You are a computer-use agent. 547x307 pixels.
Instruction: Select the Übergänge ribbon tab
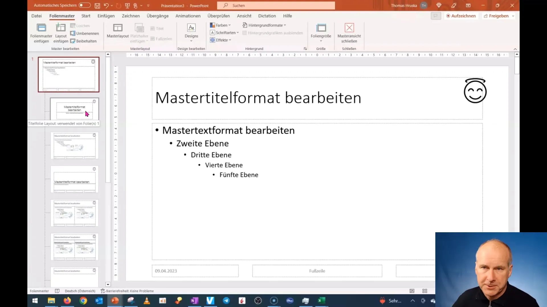(157, 16)
